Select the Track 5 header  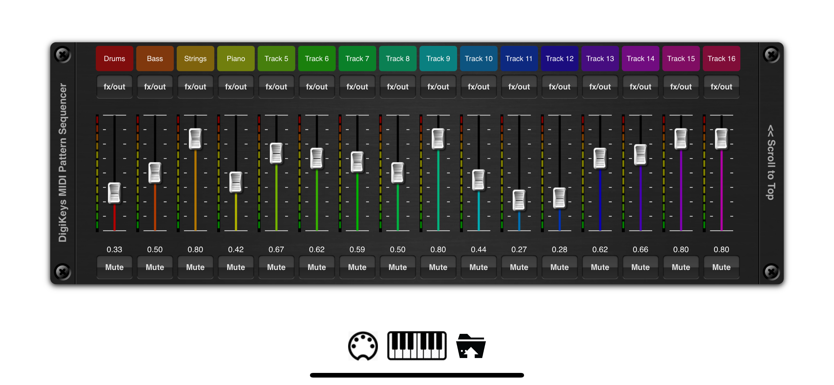click(x=276, y=59)
